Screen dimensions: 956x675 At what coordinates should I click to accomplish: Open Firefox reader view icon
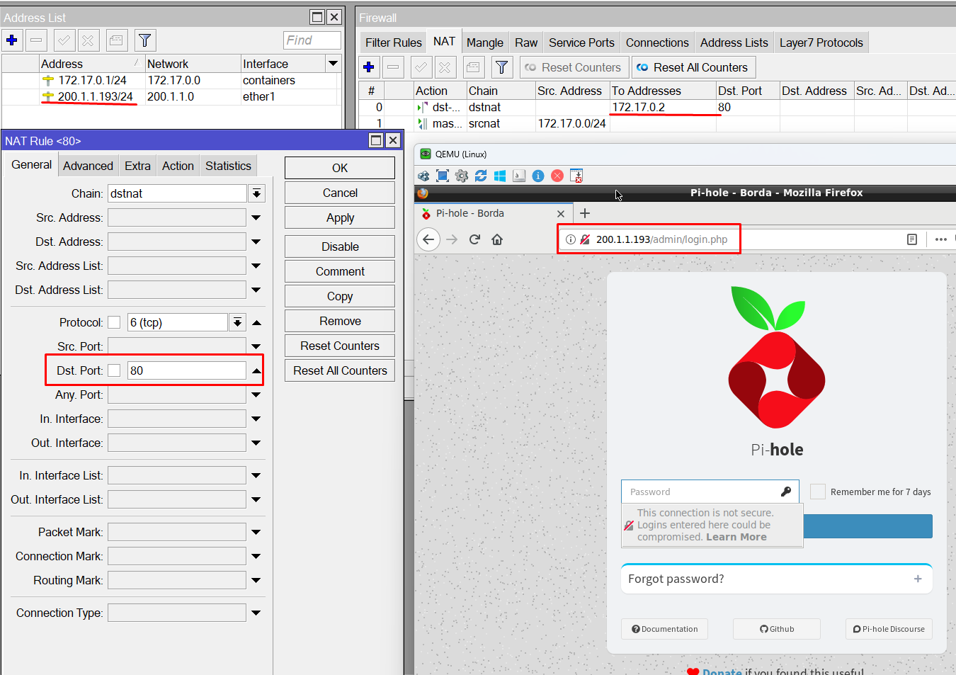pyautogui.click(x=912, y=239)
